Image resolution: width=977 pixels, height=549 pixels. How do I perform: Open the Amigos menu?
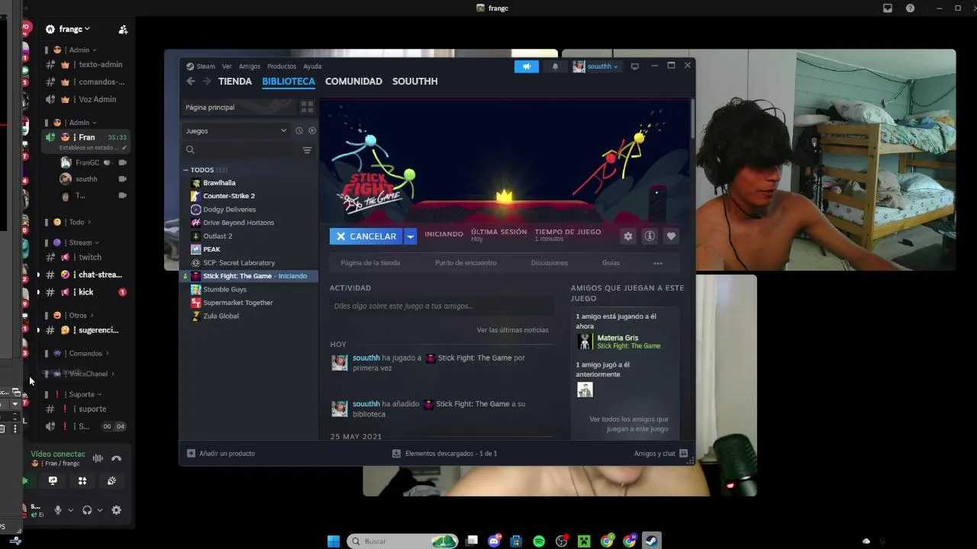tap(250, 66)
